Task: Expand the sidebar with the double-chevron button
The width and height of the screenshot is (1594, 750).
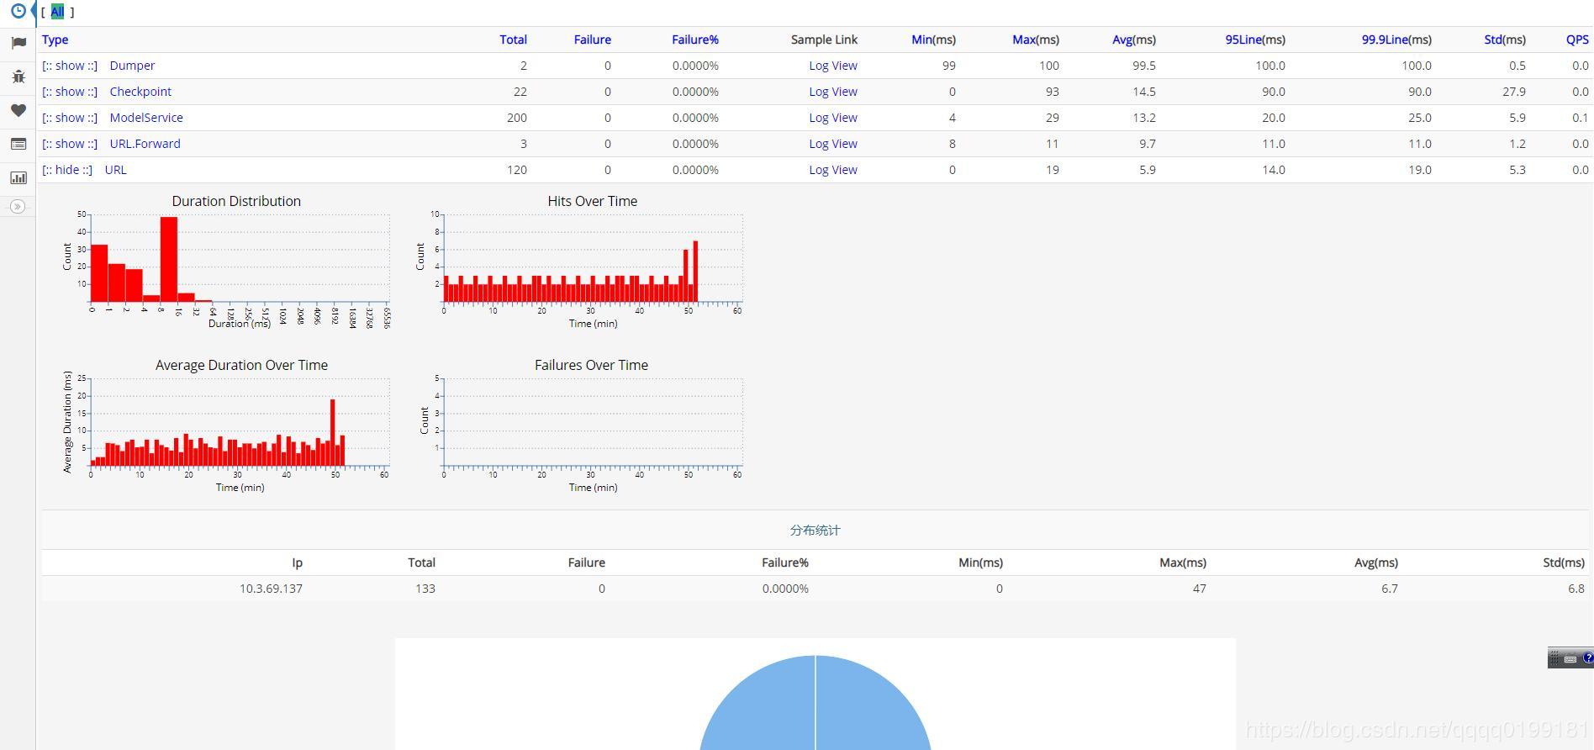Action: pos(18,206)
